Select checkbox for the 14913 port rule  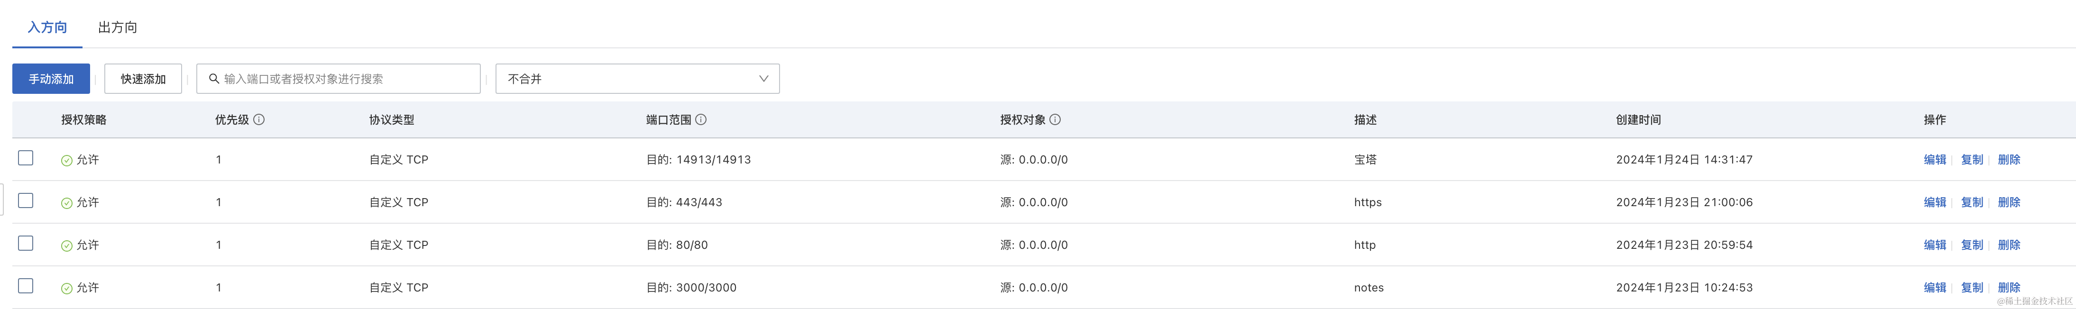tap(26, 158)
